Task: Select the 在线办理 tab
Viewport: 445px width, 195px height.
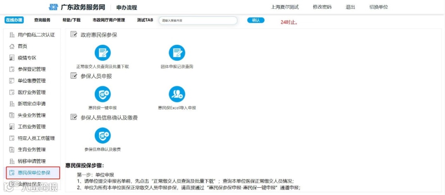Action: 14,20
